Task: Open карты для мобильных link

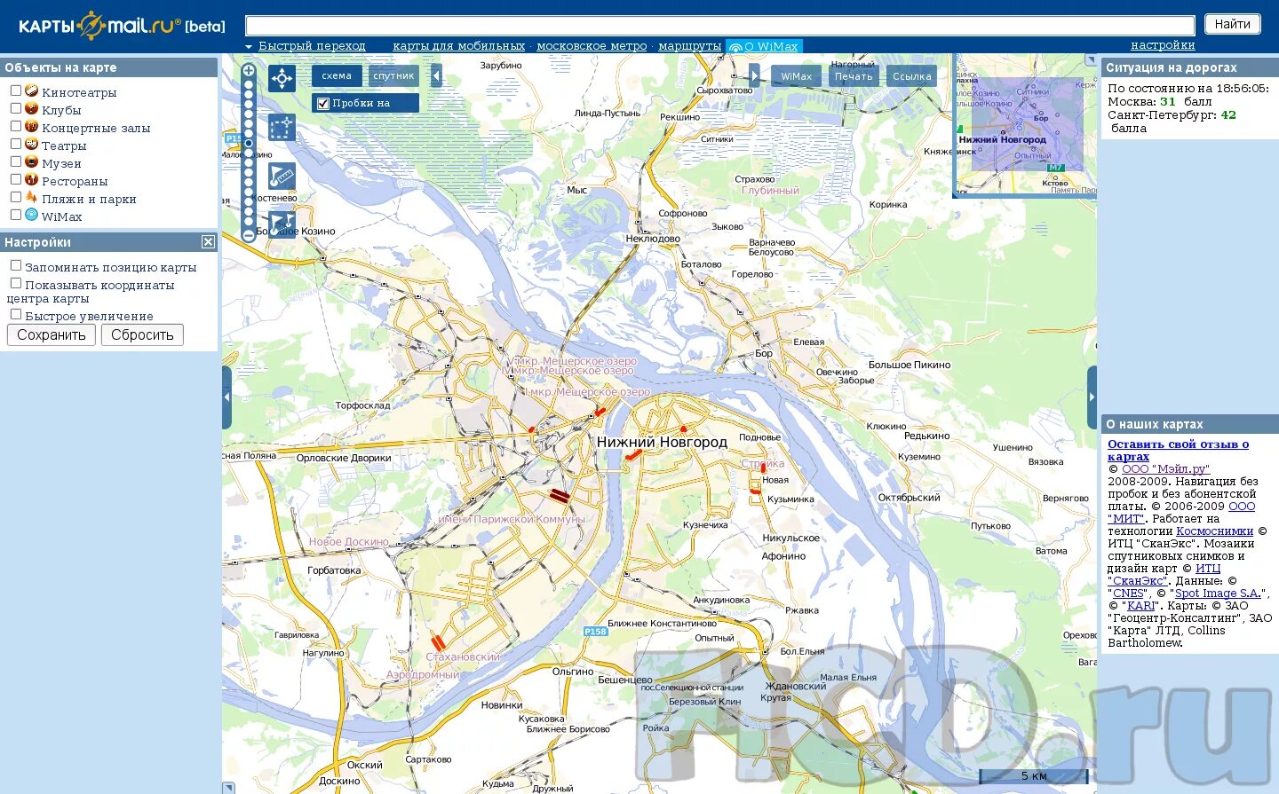Action: tap(459, 46)
